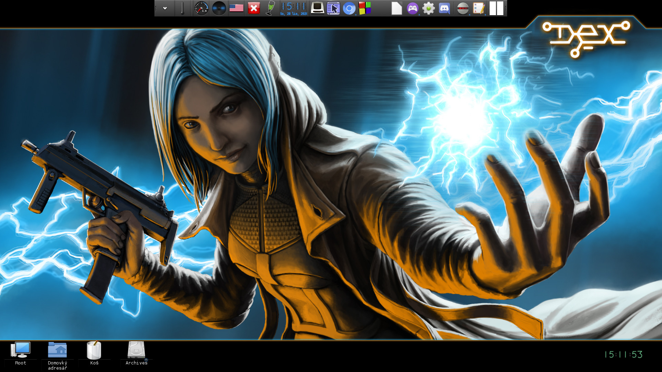The height and width of the screenshot is (372, 662).
Task: Open the CPU frequency gauge applet
Action: point(201,8)
